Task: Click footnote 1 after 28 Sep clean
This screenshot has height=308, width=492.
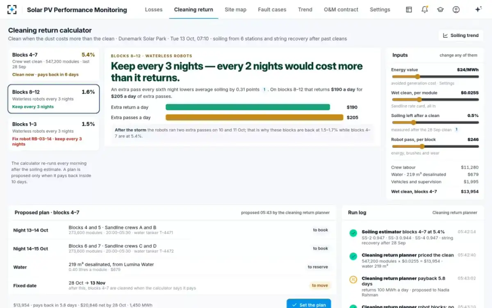Action: pyautogui.click(x=456, y=130)
